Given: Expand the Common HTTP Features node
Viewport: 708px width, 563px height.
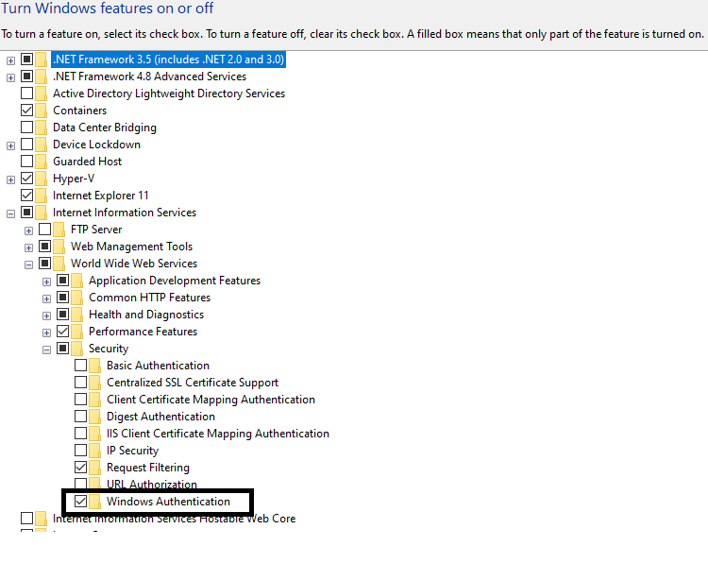Looking at the screenshot, I should [46, 299].
